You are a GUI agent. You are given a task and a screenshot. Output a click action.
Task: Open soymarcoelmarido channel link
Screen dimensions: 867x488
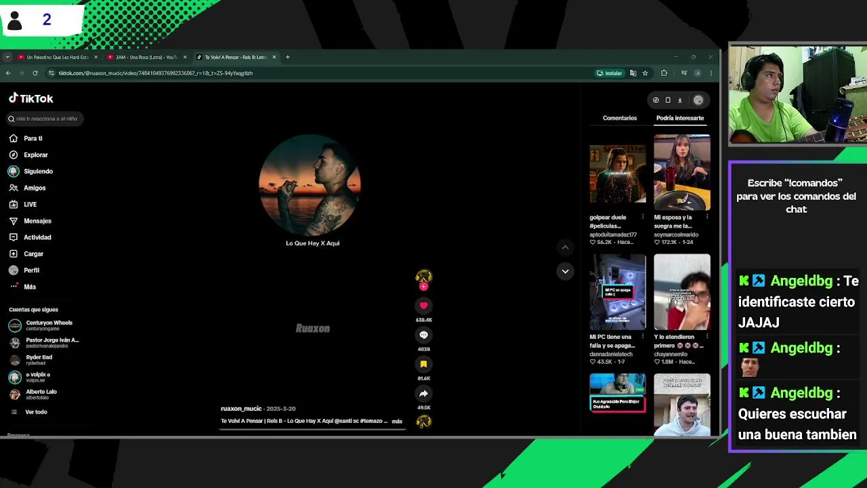(x=676, y=235)
